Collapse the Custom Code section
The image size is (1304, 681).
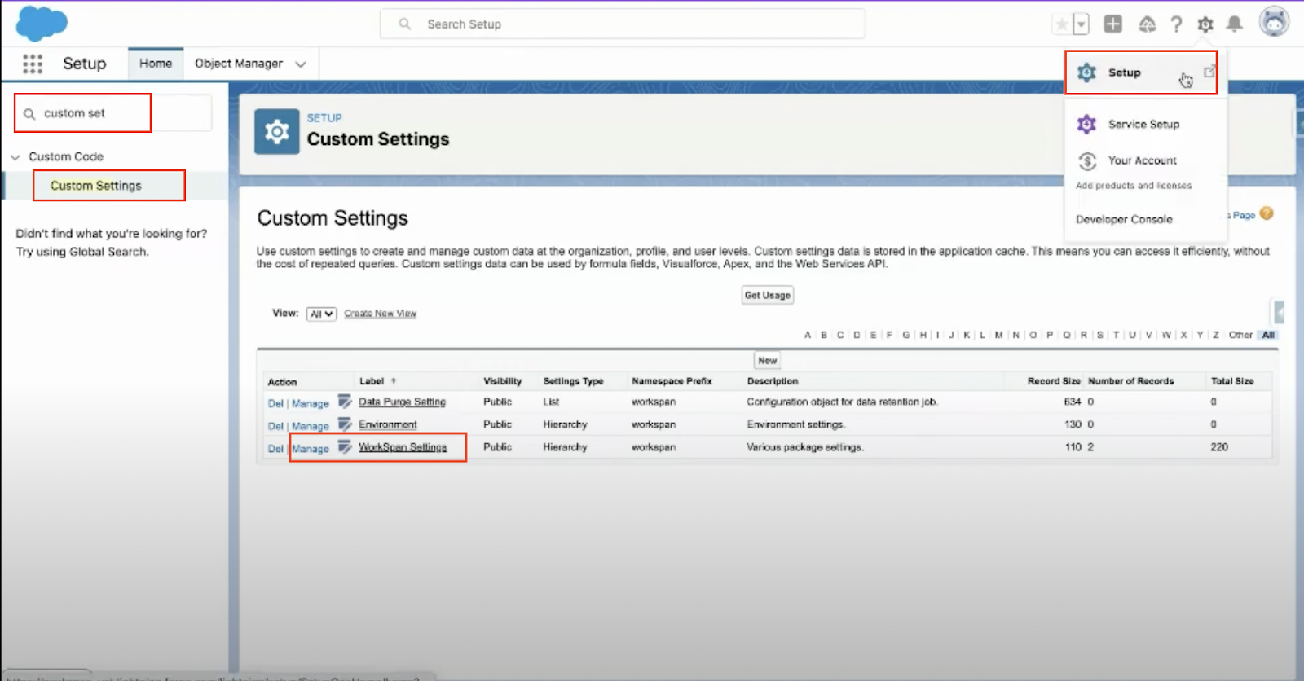[15, 157]
